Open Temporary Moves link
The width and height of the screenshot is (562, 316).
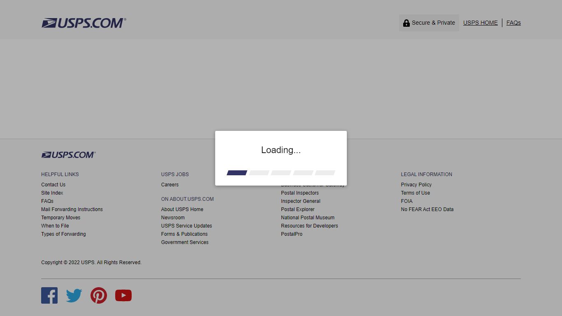click(x=61, y=218)
